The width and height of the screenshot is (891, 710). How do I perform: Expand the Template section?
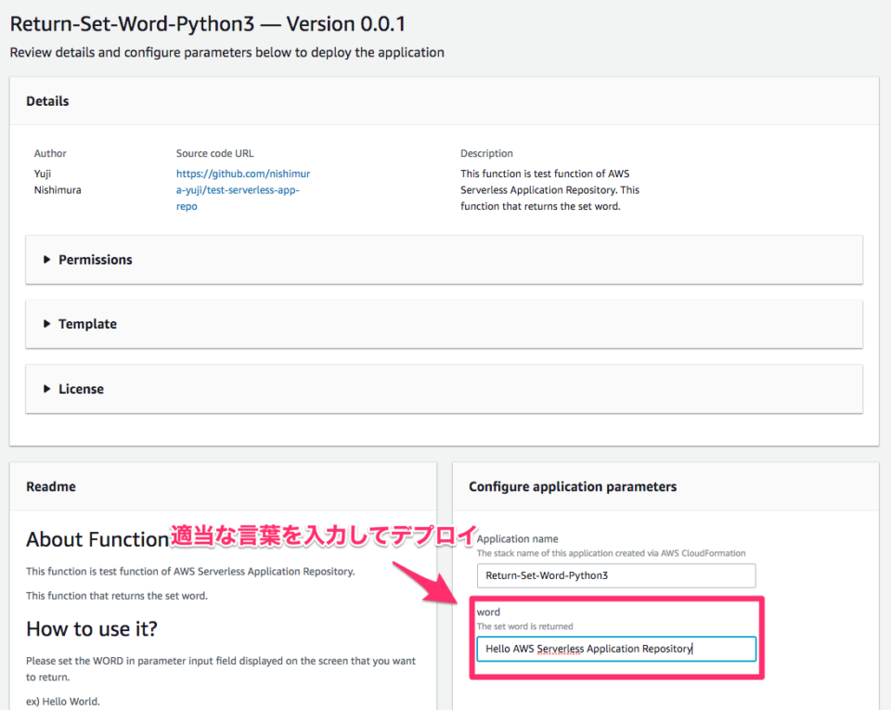(x=87, y=324)
